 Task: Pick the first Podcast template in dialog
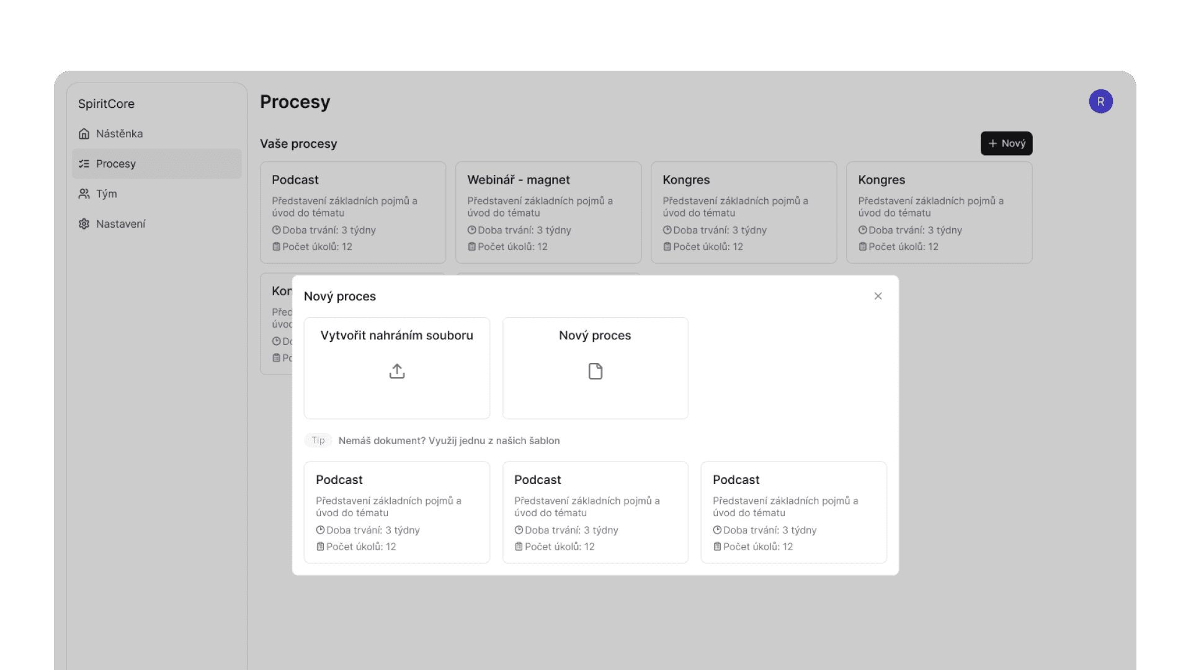[x=397, y=512]
